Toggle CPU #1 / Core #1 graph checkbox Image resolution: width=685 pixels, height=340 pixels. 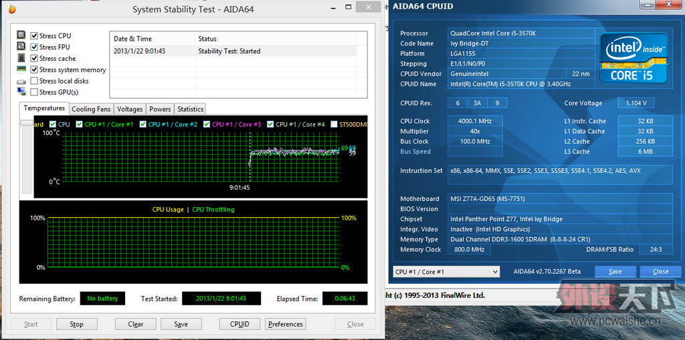pos(79,124)
